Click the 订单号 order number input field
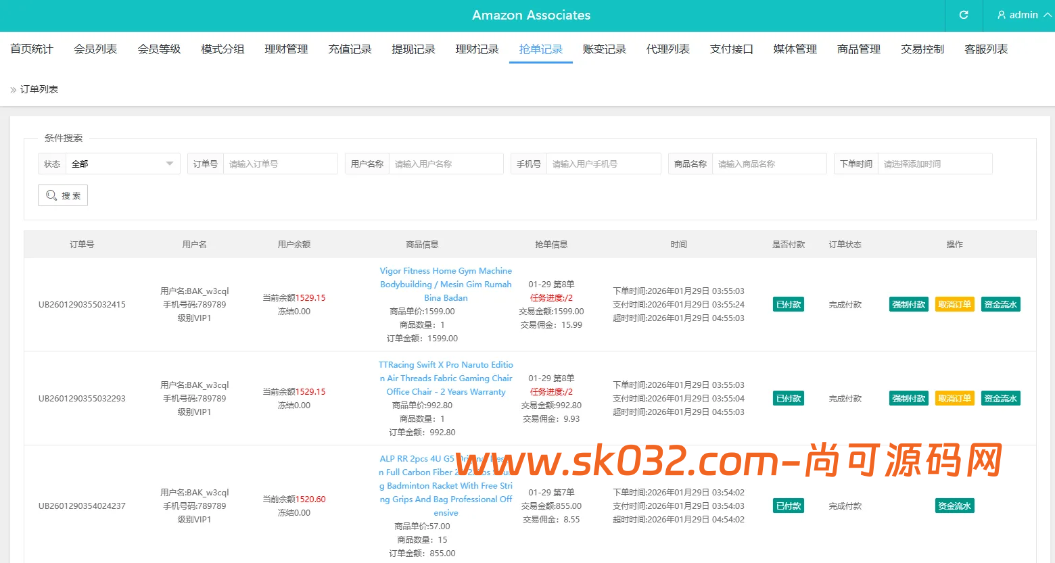 point(281,163)
